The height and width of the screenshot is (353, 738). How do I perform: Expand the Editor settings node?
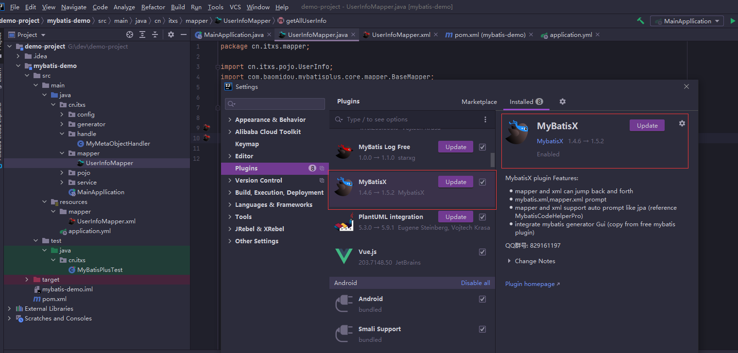pyautogui.click(x=230, y=156)
